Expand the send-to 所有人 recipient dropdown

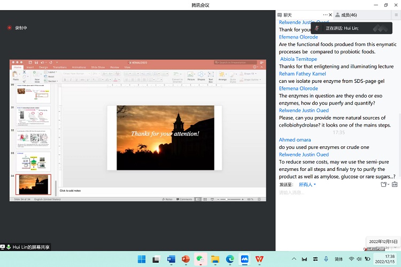click(307, 185)
